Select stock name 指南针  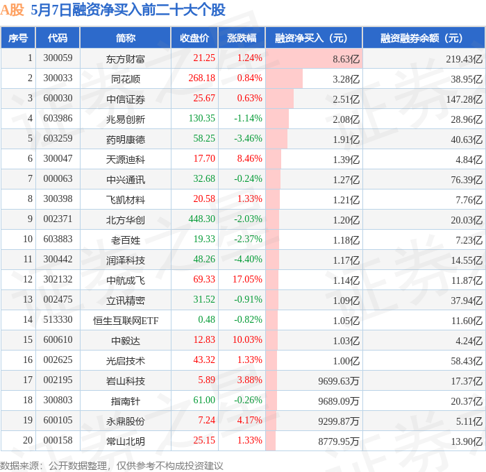[126, 401]
